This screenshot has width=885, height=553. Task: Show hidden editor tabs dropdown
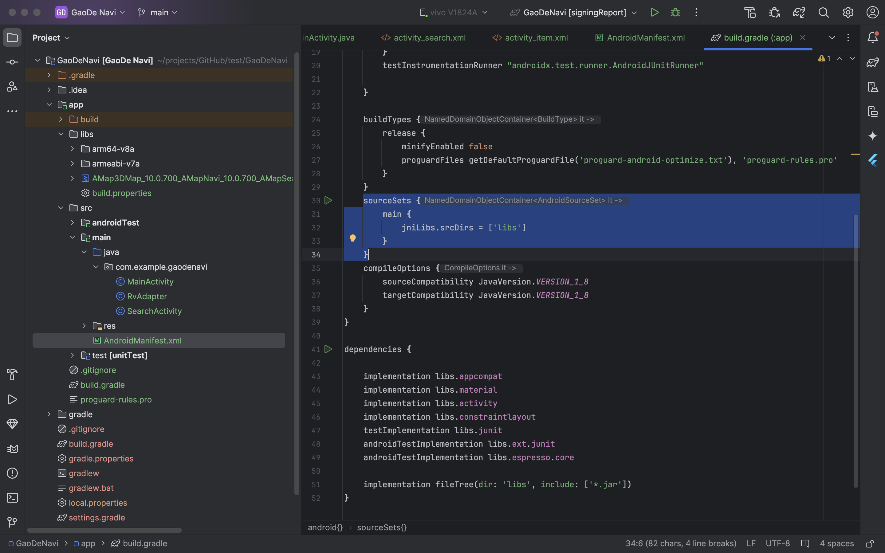coord(832,38)
